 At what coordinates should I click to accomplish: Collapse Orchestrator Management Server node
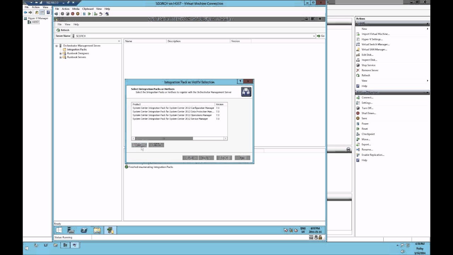pos(56,46)
